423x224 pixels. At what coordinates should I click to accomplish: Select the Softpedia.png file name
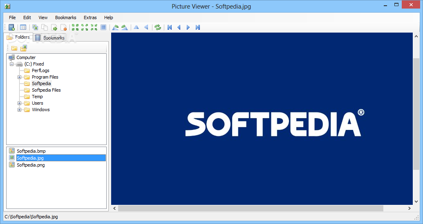(x=31, y=165)
